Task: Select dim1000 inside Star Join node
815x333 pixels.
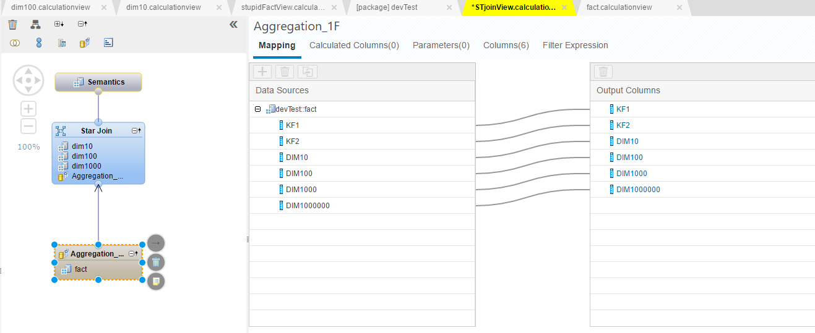Action: coord(86,166)
